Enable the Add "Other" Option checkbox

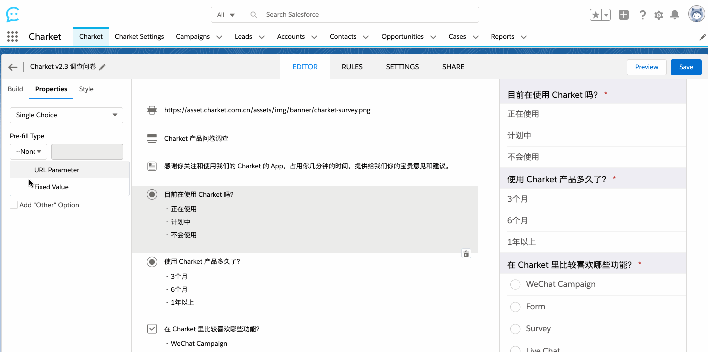14,205
